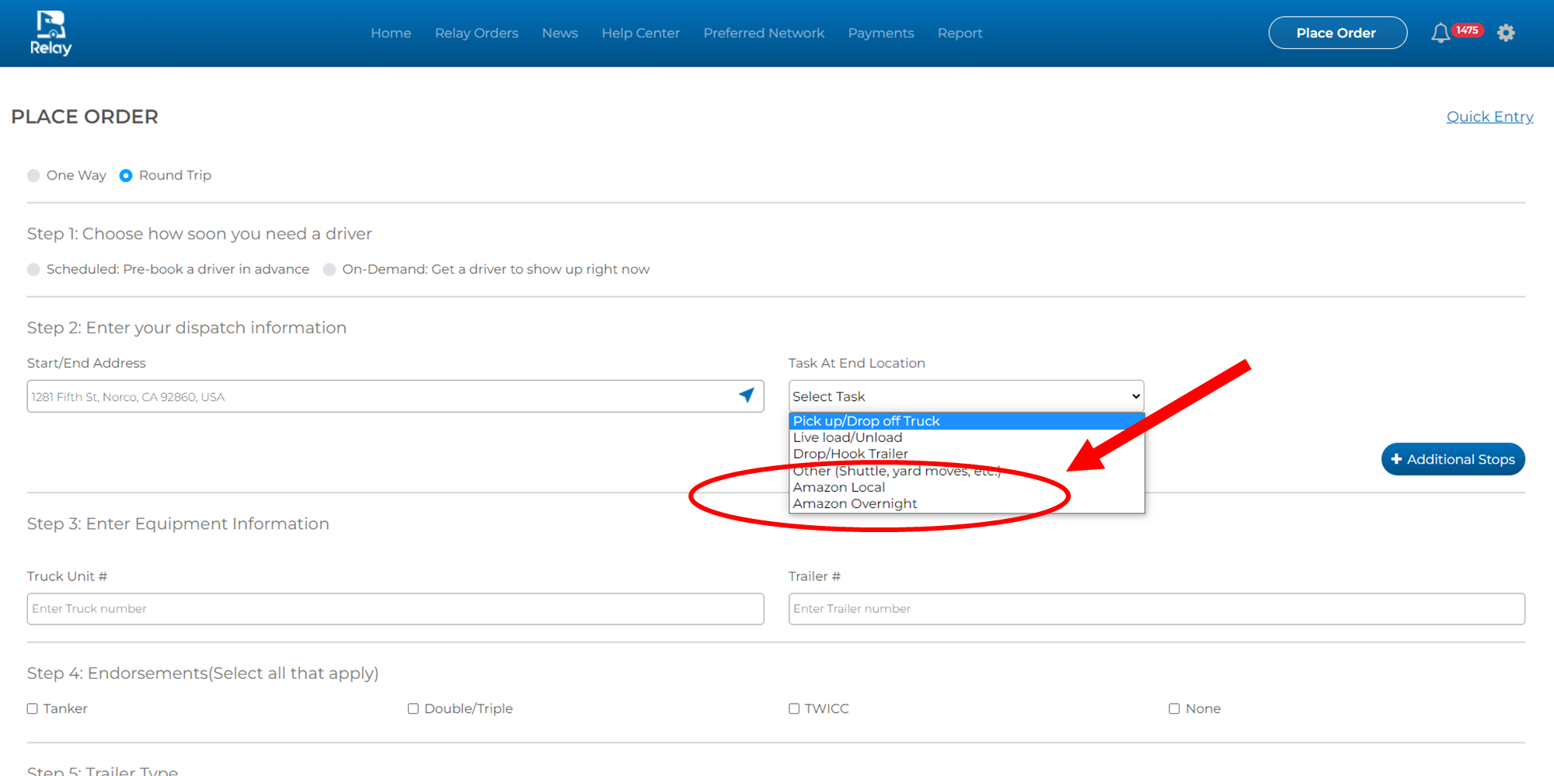Open the notifications bell icon
Screen dimensions: 1554x776
pyautogui.click(x=1440, y=33)
